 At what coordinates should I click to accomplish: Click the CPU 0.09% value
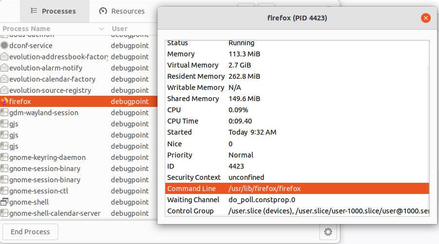pyautogui.click(x=238, y=110)
